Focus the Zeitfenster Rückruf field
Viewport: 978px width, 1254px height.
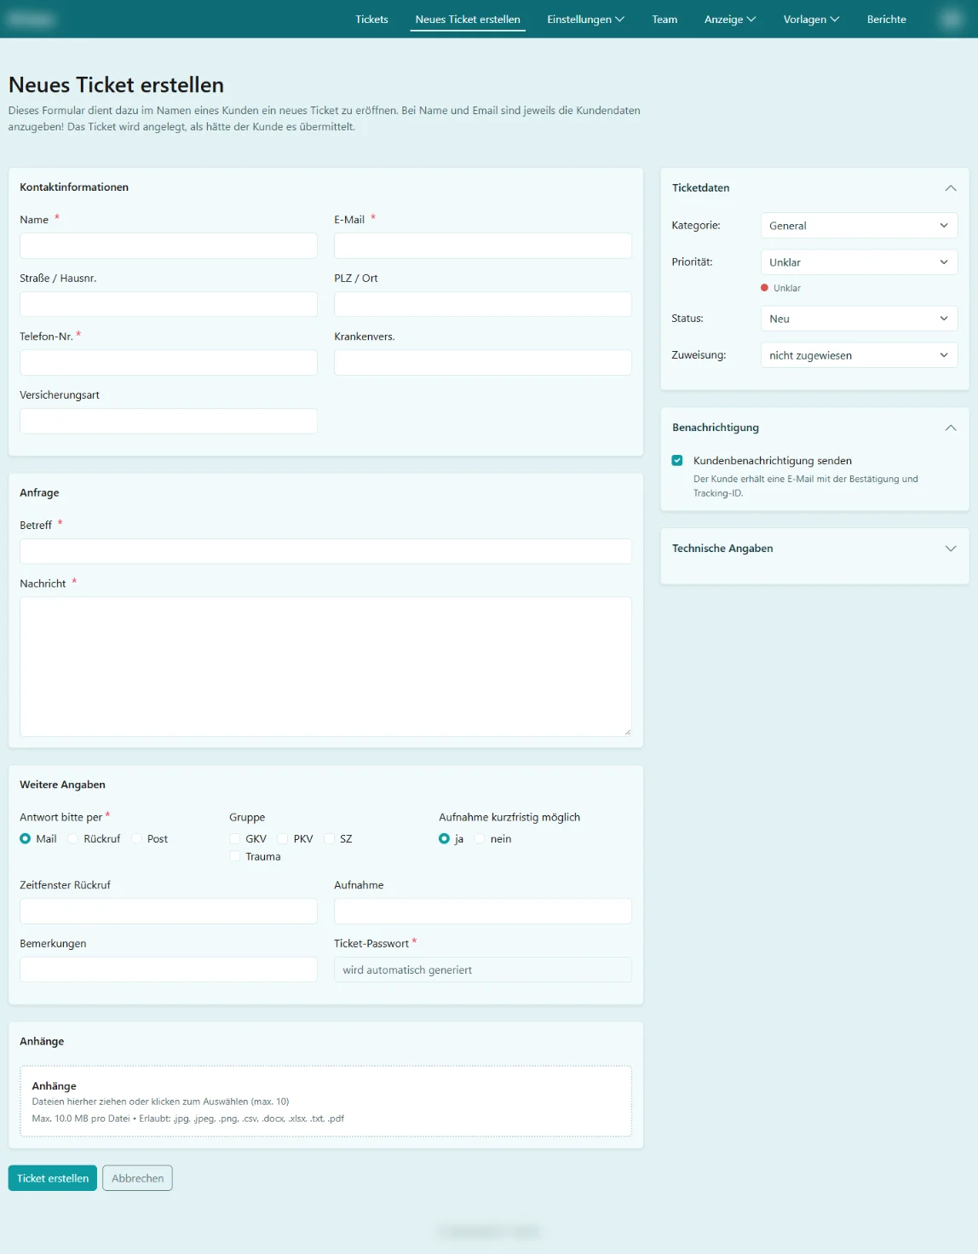click(x=169, y=911)
